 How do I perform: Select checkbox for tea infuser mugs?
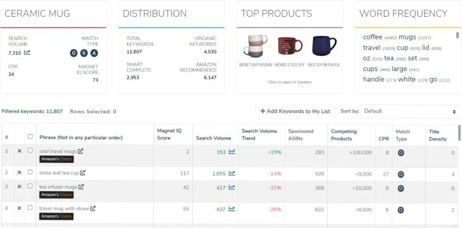pyautogui.click(x=30, y=186)
